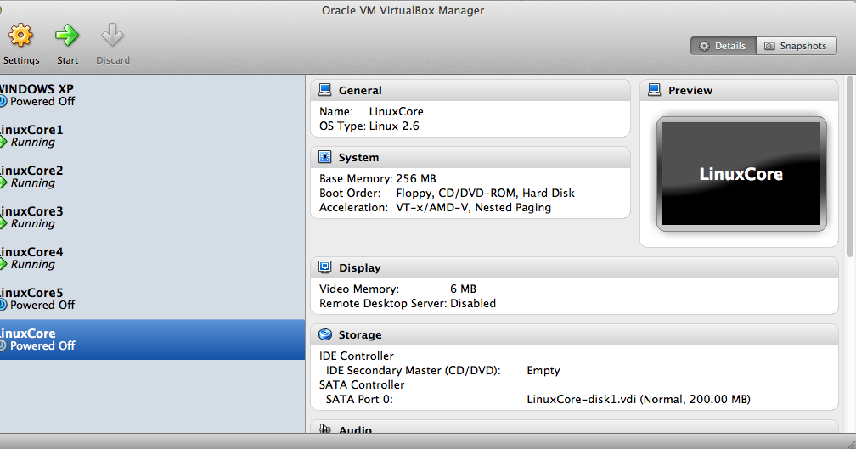
Task: Click the Start toolbar label
Action: coord(68,60)
